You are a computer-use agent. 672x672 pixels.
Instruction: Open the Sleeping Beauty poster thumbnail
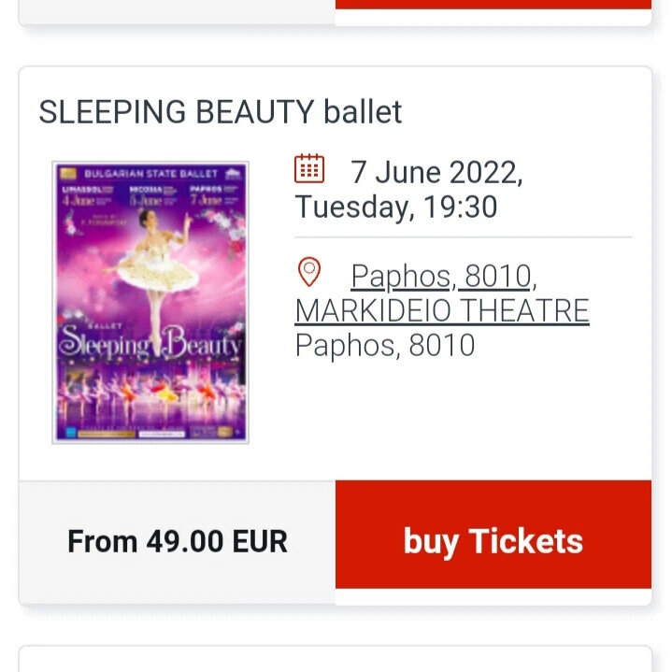pyautogui.click(x=150, y=302)
